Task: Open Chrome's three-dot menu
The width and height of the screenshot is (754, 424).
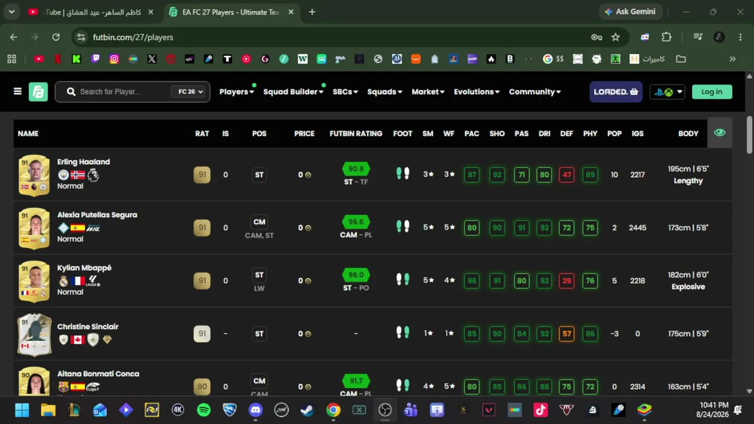Action: [x=740, y=37]
